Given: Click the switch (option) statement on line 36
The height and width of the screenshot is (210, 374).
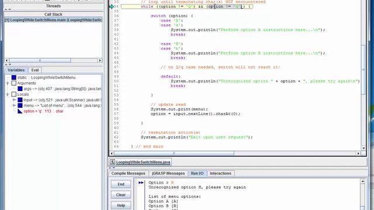Looking at the screenshot, I should coord(172,16).
